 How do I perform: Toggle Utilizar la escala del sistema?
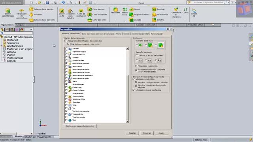tap(137, 55)
